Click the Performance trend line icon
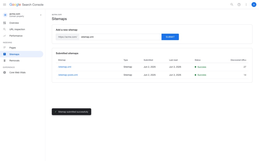 tap(4, 36)
